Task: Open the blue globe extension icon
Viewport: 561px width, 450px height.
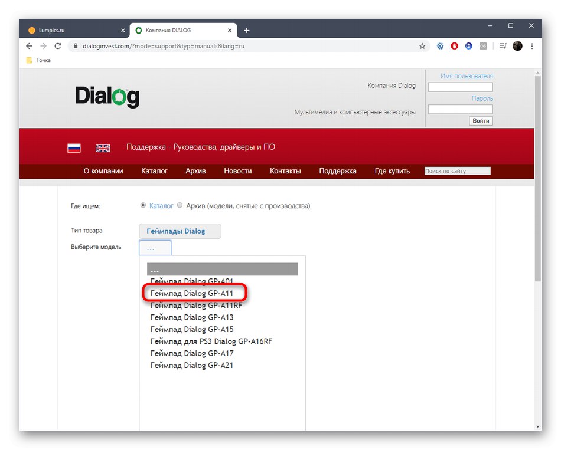Action: coord(469,46)
